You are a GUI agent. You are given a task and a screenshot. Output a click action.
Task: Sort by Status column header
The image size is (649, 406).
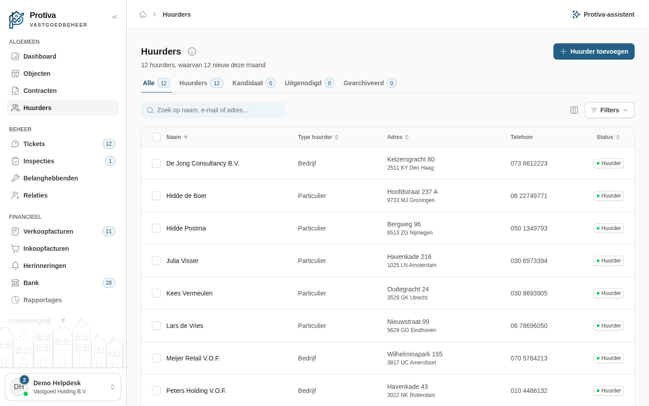point(608,137)
